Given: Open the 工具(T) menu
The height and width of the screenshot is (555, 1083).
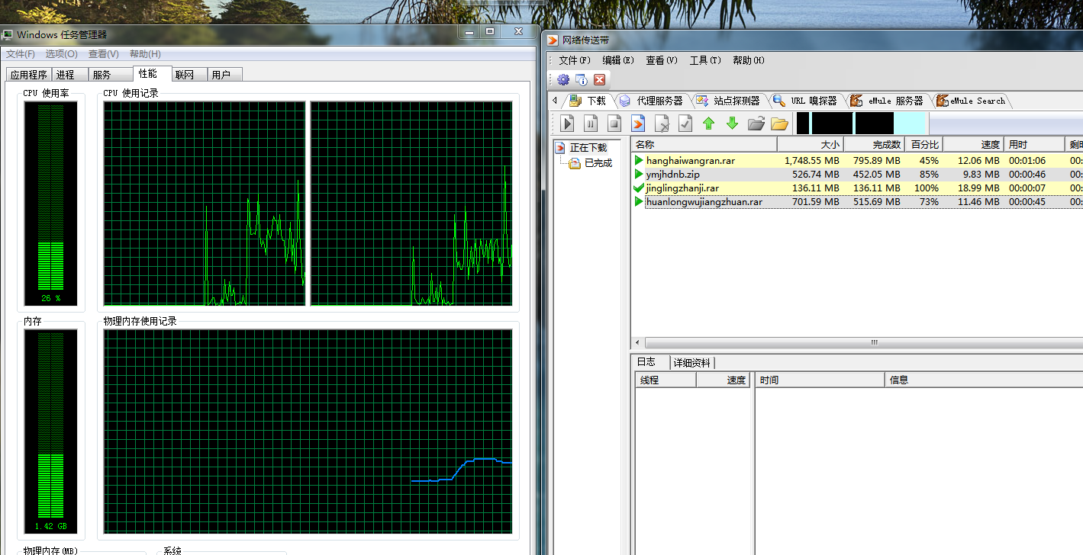Looking at the screenshot, I should pyautogui.click(x=704, y=60).
